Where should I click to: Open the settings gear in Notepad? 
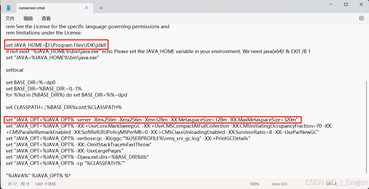(362, 18)
